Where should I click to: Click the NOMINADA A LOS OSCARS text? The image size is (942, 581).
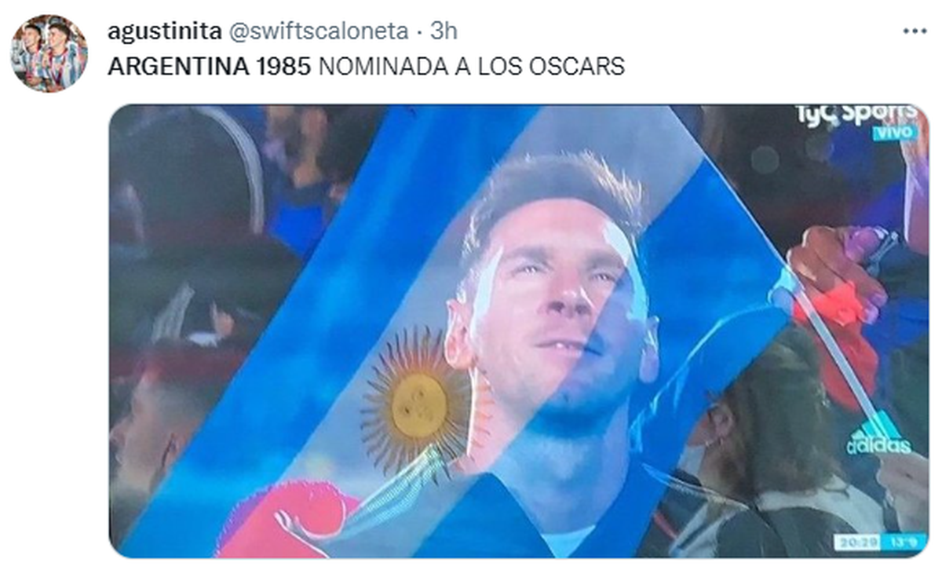[472, 67]
